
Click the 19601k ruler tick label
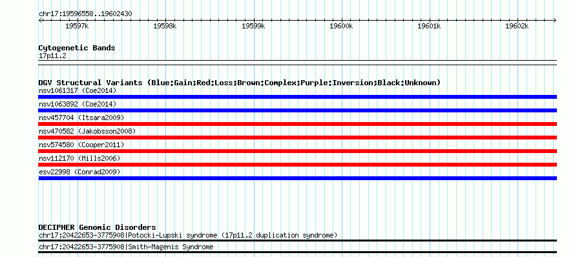430,26
